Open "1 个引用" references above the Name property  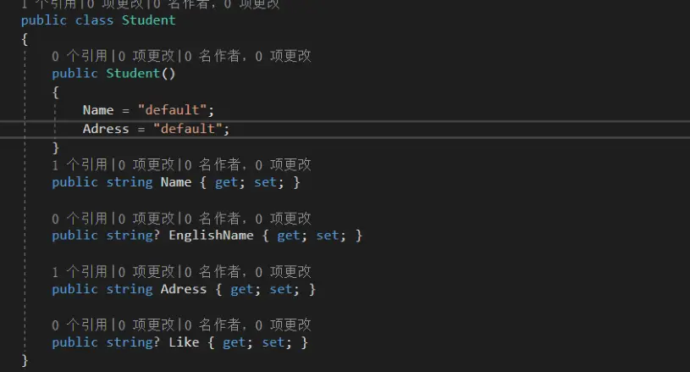pos(80,164)
